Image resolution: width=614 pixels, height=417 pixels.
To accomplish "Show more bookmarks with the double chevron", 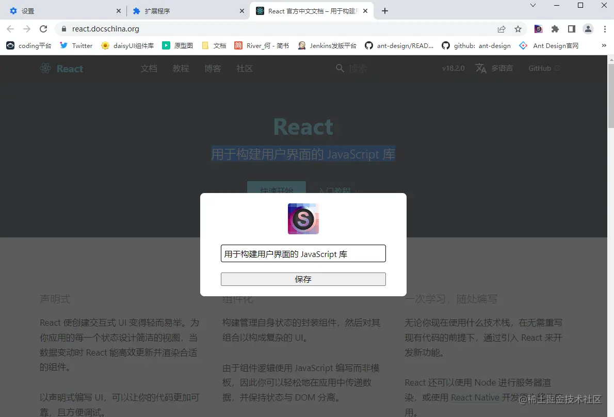I will (604, 45).
